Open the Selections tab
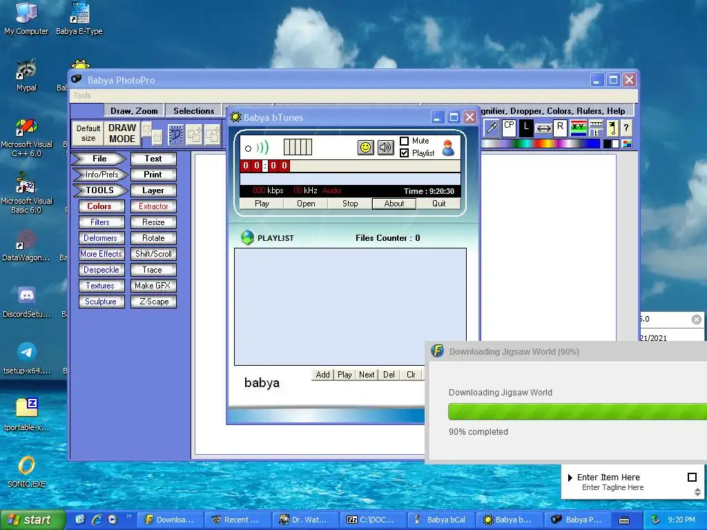This screenshot has width=707, height=530. pos(194,111)
